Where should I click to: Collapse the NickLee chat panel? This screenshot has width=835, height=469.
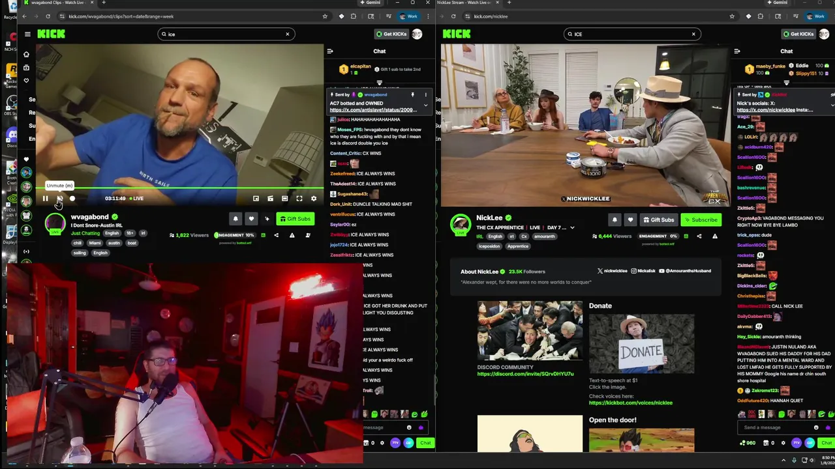[736, 51]
